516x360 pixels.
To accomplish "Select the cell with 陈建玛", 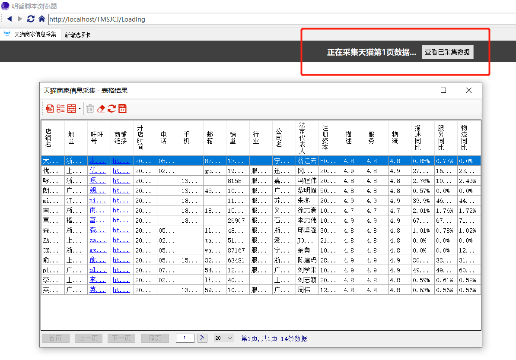I will (x=307, y=260).
